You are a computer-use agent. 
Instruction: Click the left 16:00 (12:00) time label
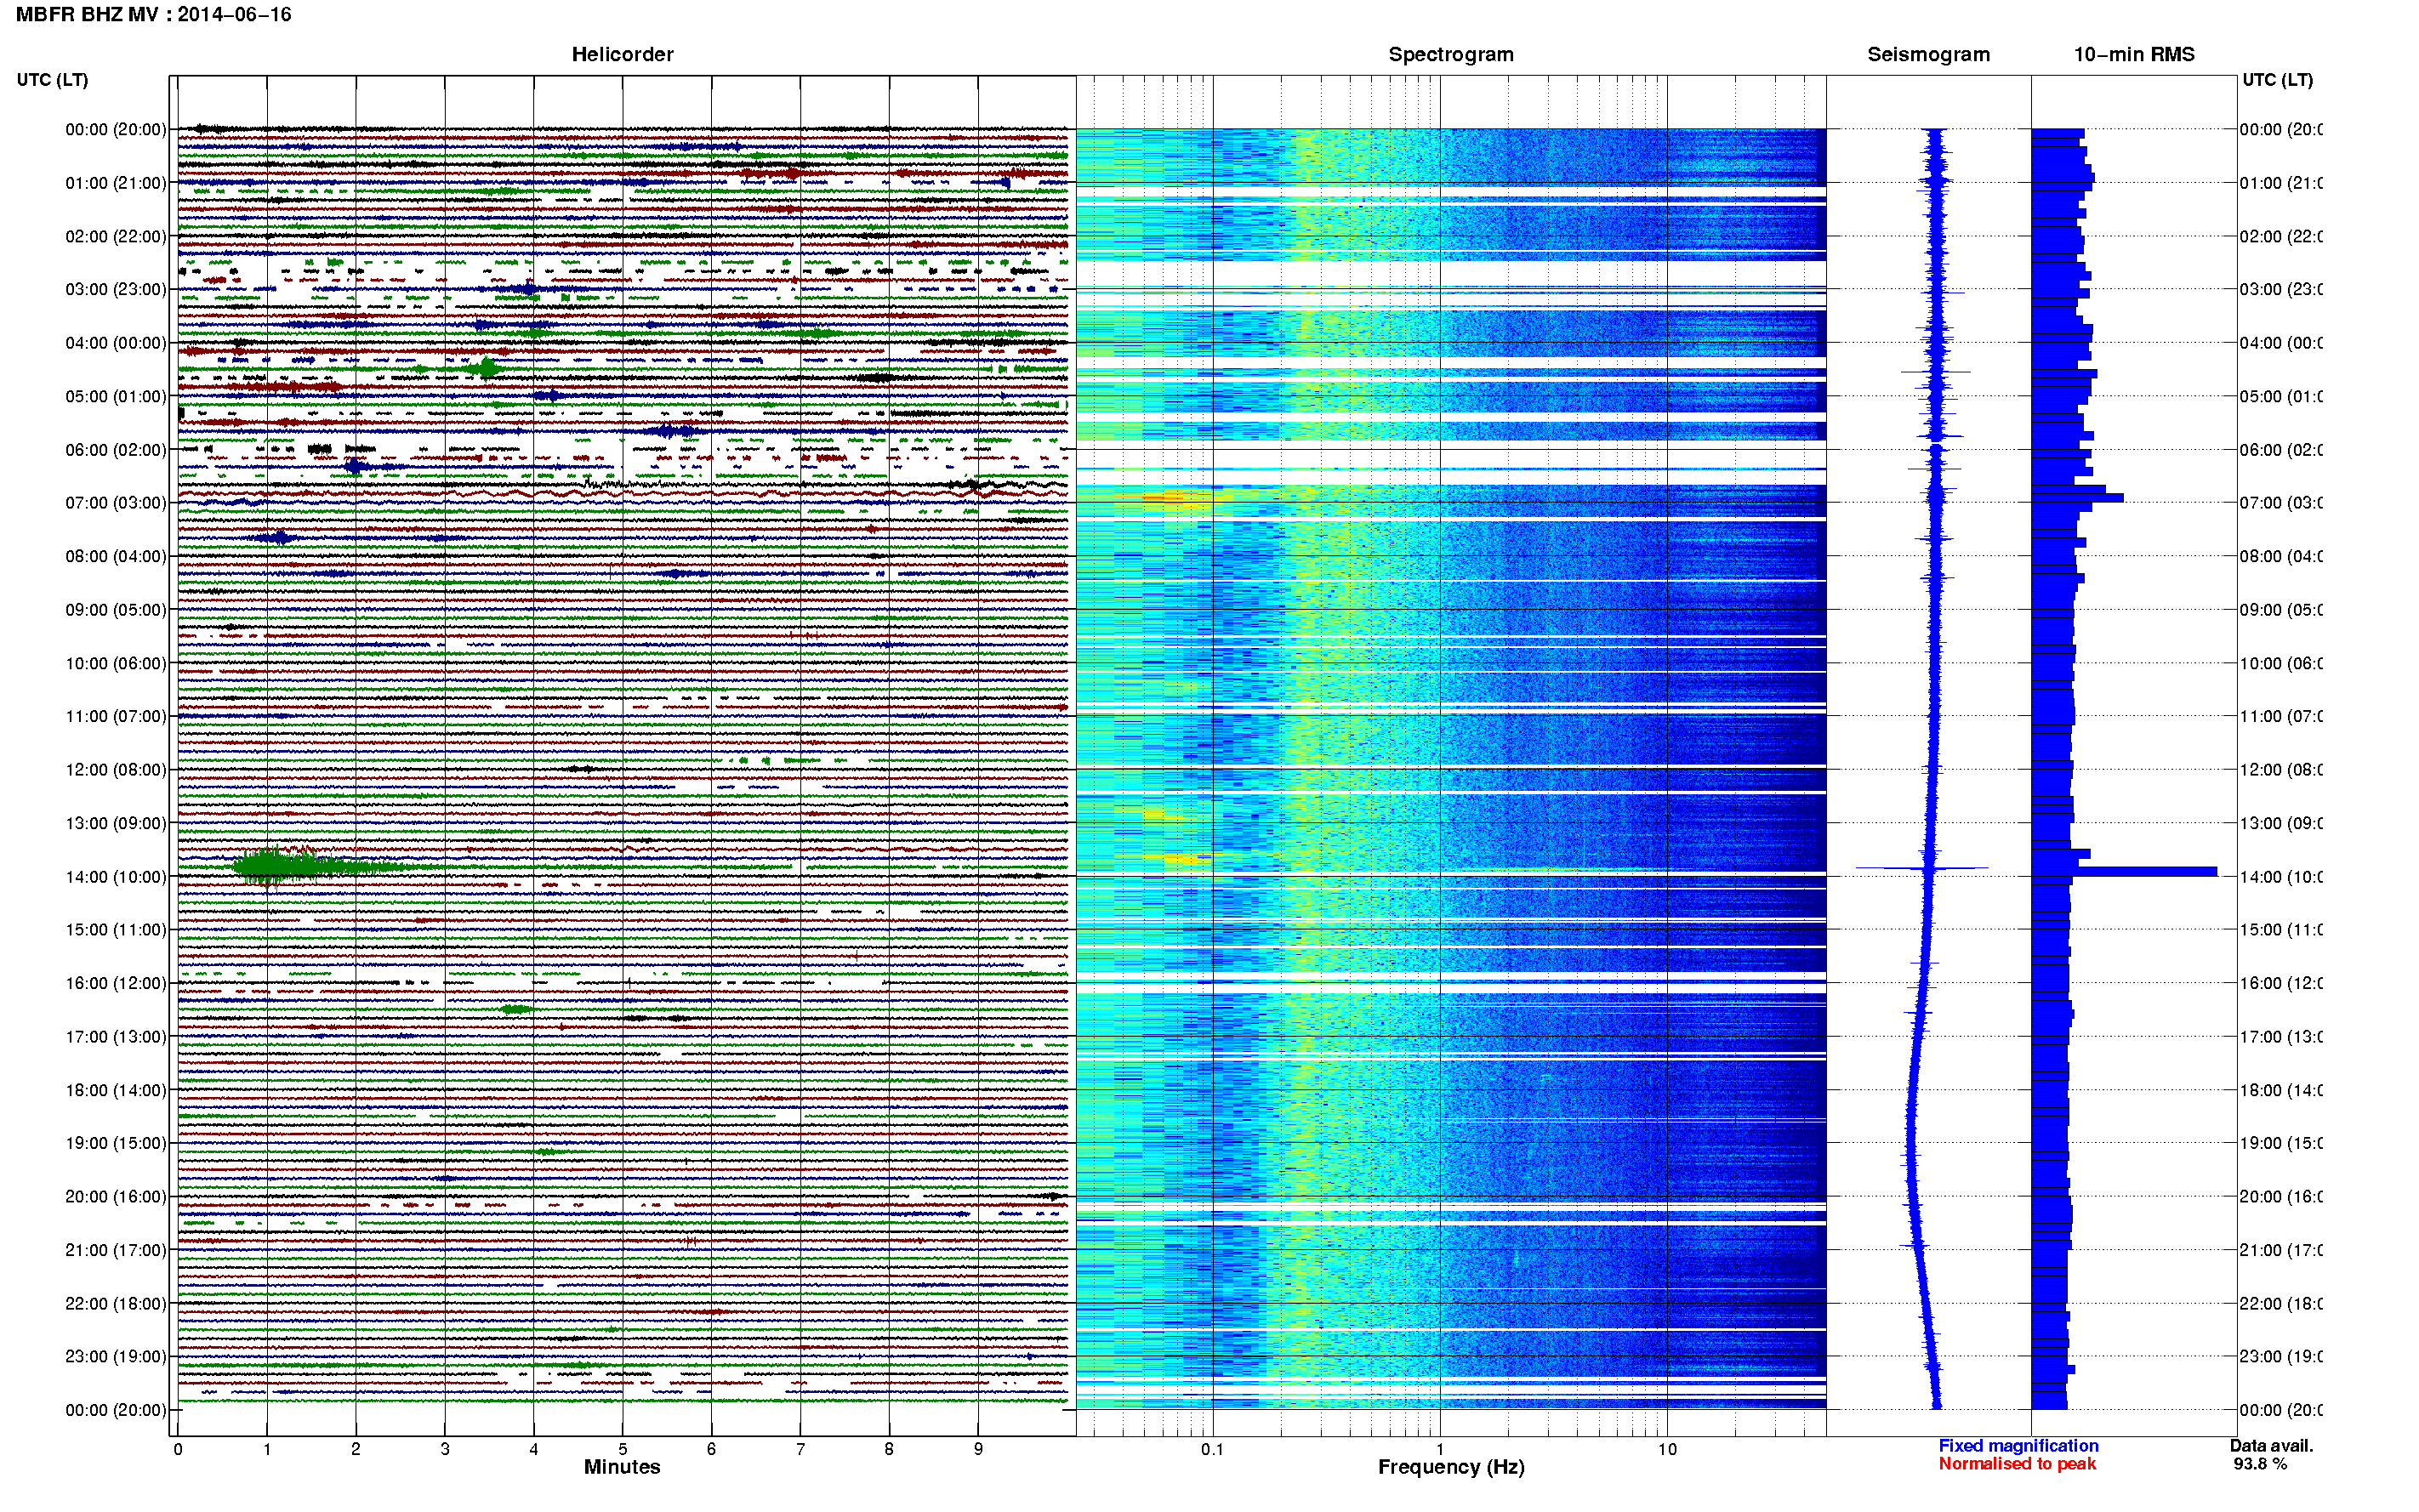pyautogui.click(x=116, y=983)
